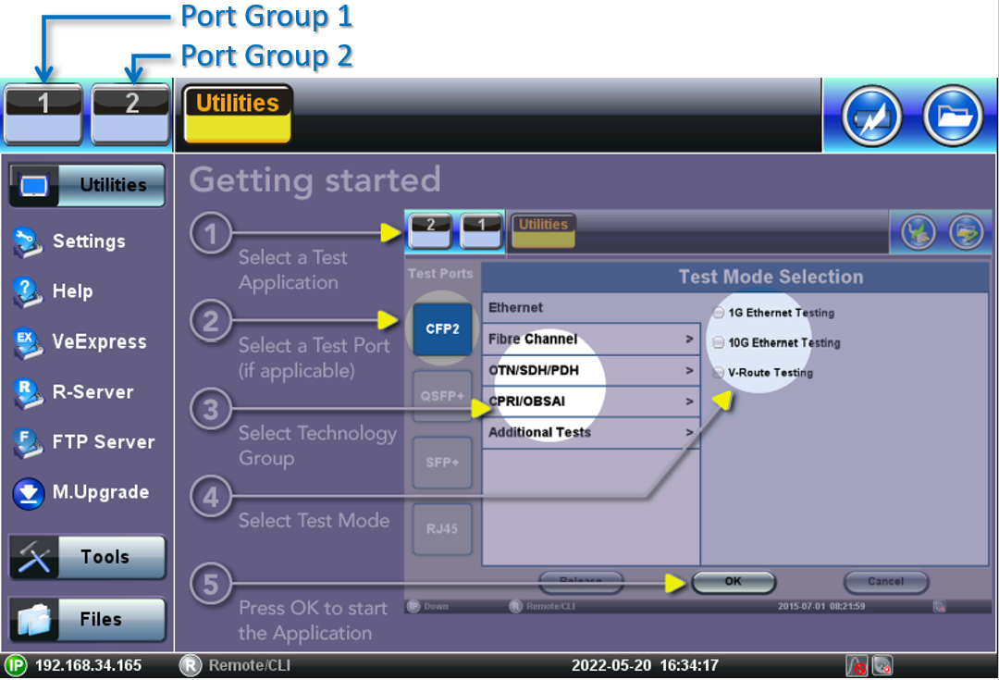
Task: Launch VeExpress from the sidebar
Action: coord(28,342)
